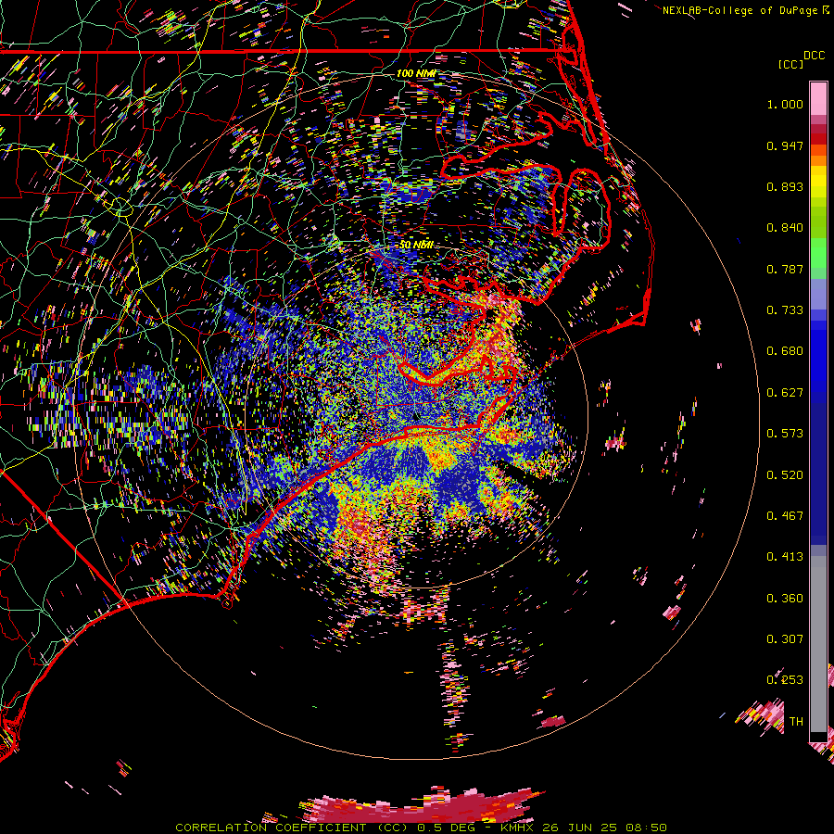
Task: Click the 0.253 scale label
Action: click(x=785, y=680)
